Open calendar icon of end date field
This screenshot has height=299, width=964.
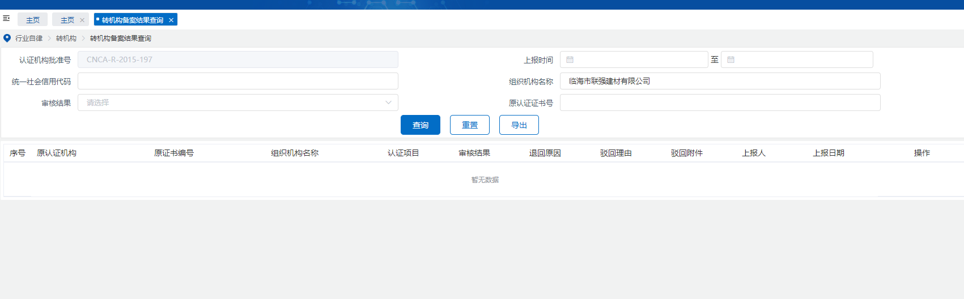[731, 59]
